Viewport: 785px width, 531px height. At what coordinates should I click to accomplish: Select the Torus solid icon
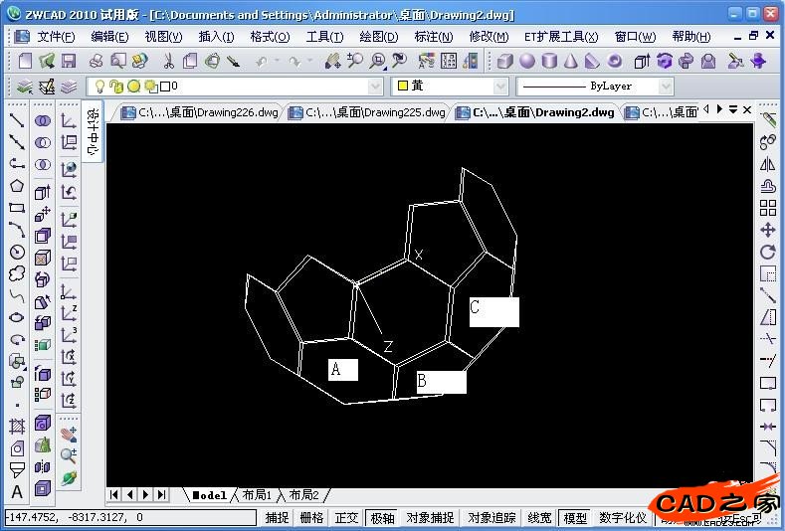tap(614, 61)
